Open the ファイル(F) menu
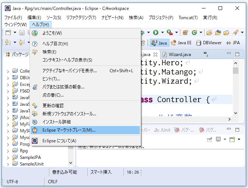 click(x=13, y=18)
